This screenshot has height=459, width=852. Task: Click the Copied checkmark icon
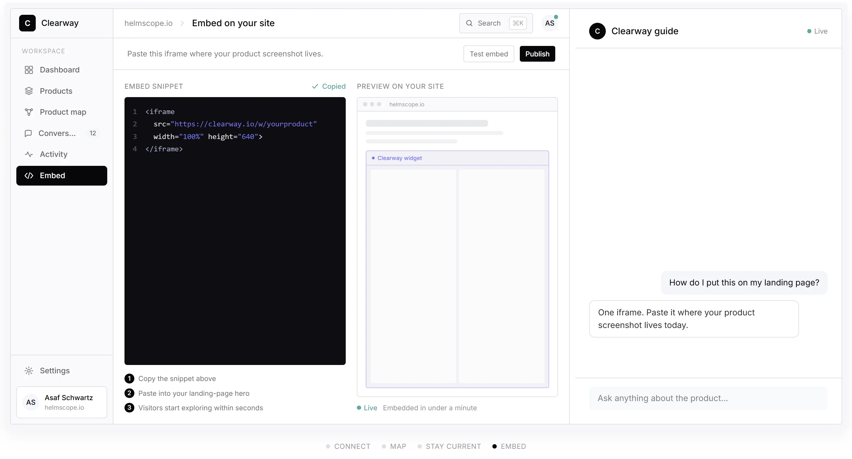(315, 86)
